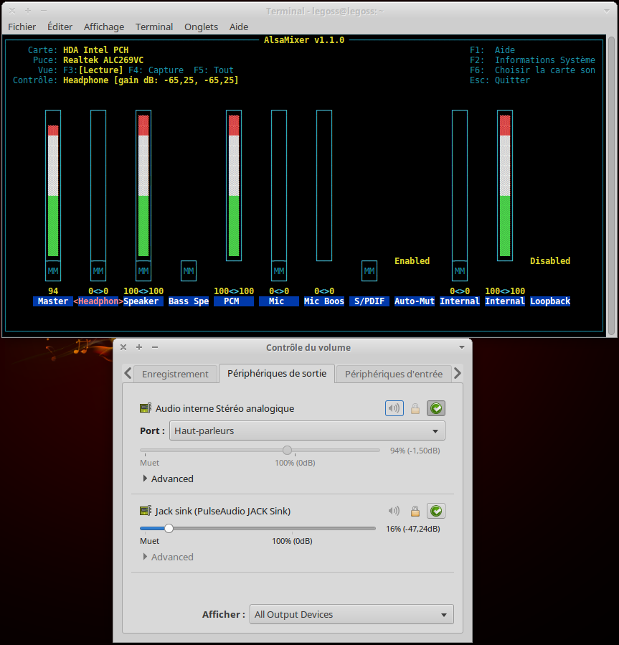The width and height of the screenshot is (619, 645).
Task: Click the Enabled value above Auto-Mut
Action: (x=412, y=260)
